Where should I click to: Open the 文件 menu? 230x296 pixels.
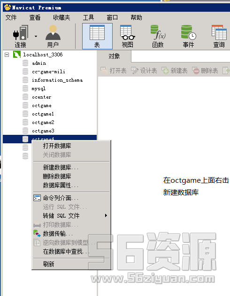pos(11,17)
